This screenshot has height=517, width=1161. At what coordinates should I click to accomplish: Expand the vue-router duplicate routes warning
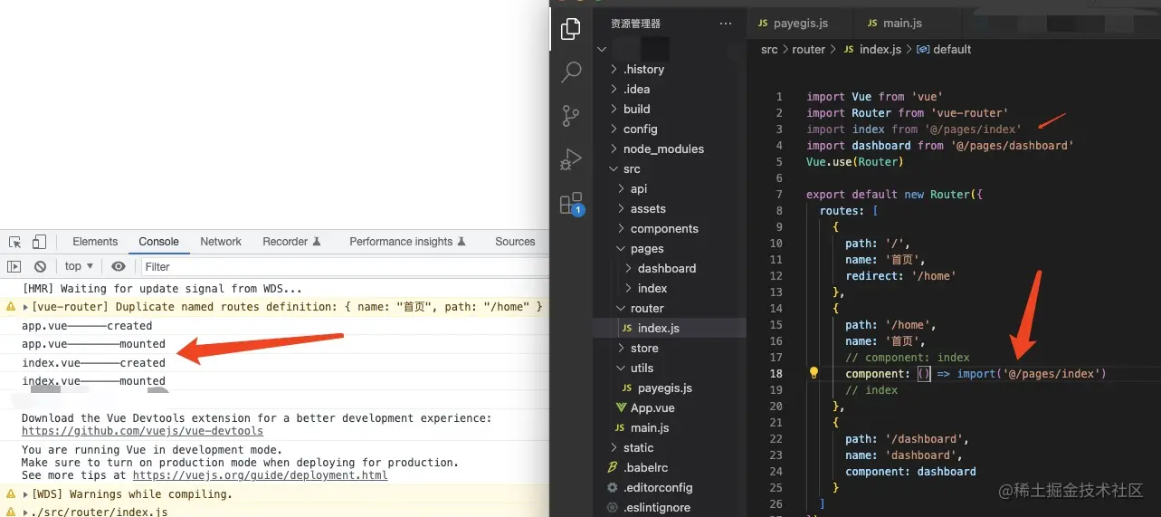(x=25, y=307)
